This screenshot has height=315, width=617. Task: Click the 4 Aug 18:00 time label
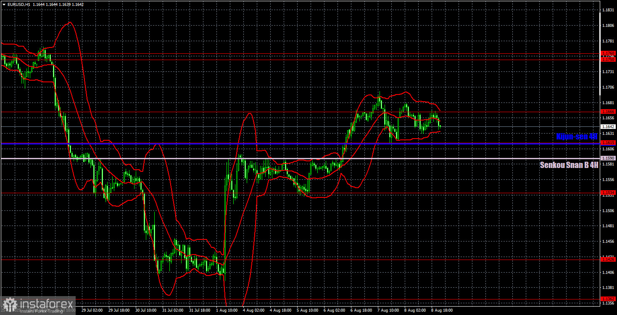(281, 310)
